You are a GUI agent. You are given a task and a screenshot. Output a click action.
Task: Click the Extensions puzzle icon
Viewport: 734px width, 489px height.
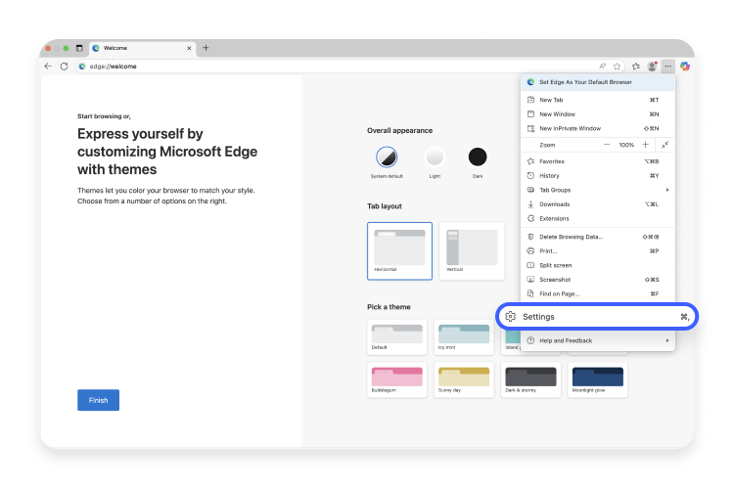[x=530, y=218]
